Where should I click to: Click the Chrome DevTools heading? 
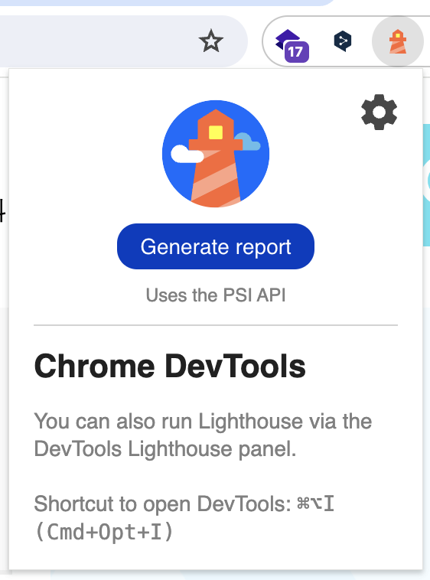pyautogui.click(x=170, y=367)
